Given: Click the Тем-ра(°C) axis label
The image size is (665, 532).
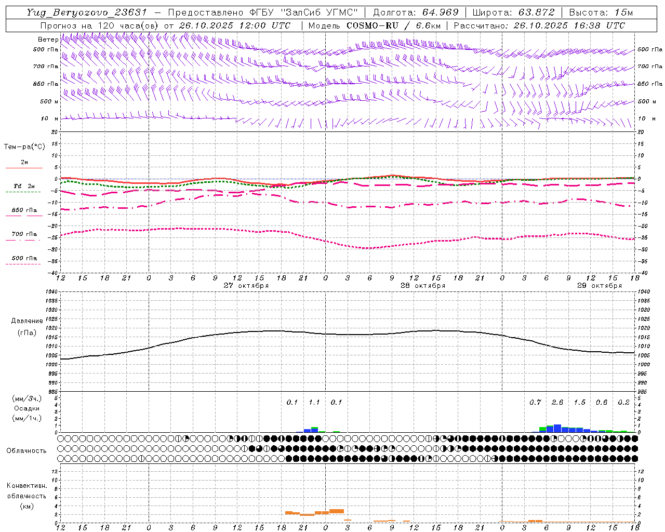Looking at the screenshot, I should pyautogui.click(x=24, y=147).
